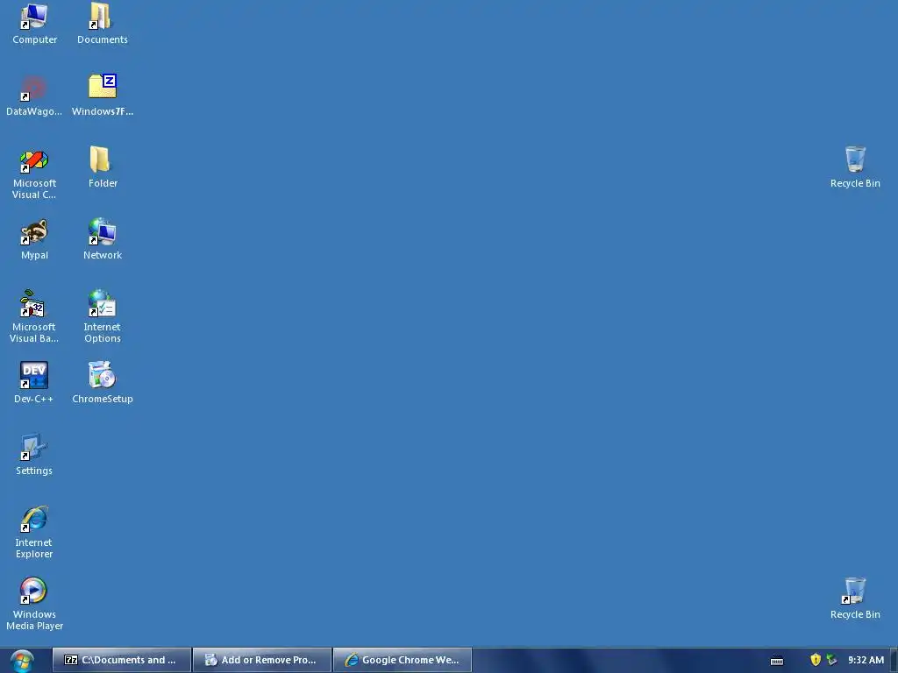Select the Microsoft Visual Ba... shortcut

(34, 317)
